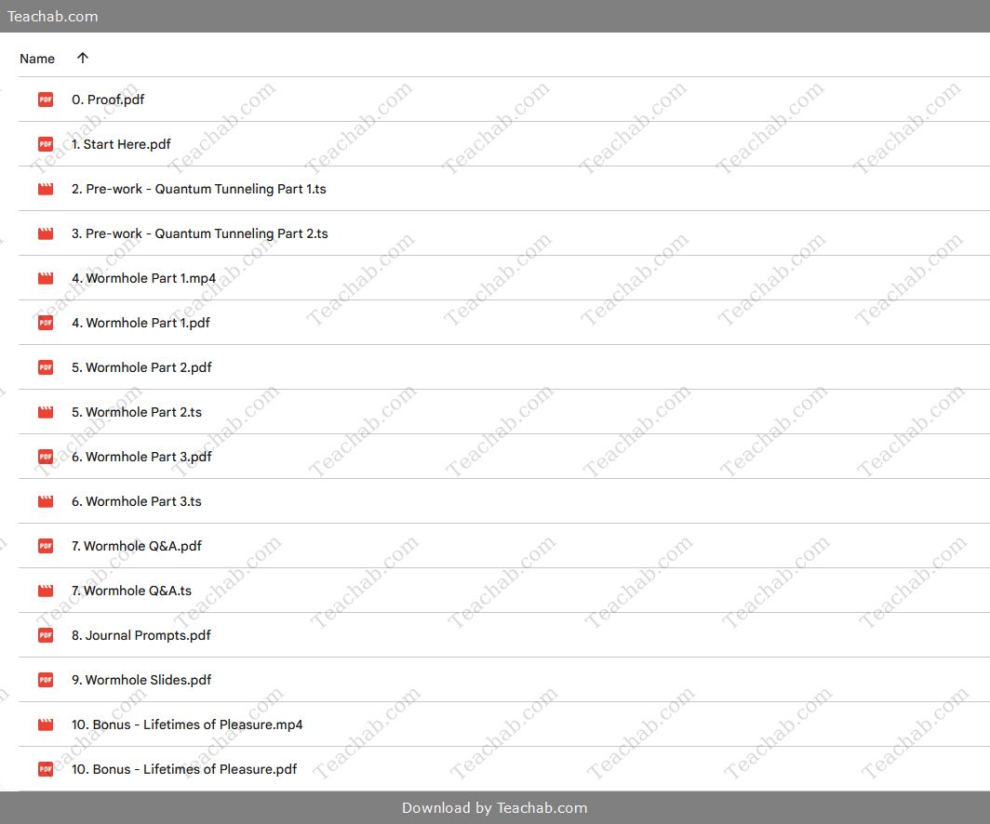This screenshot has width=990, height=824.
Task: Toggle sort direction with the up arrow
Action: pos(83,59)
